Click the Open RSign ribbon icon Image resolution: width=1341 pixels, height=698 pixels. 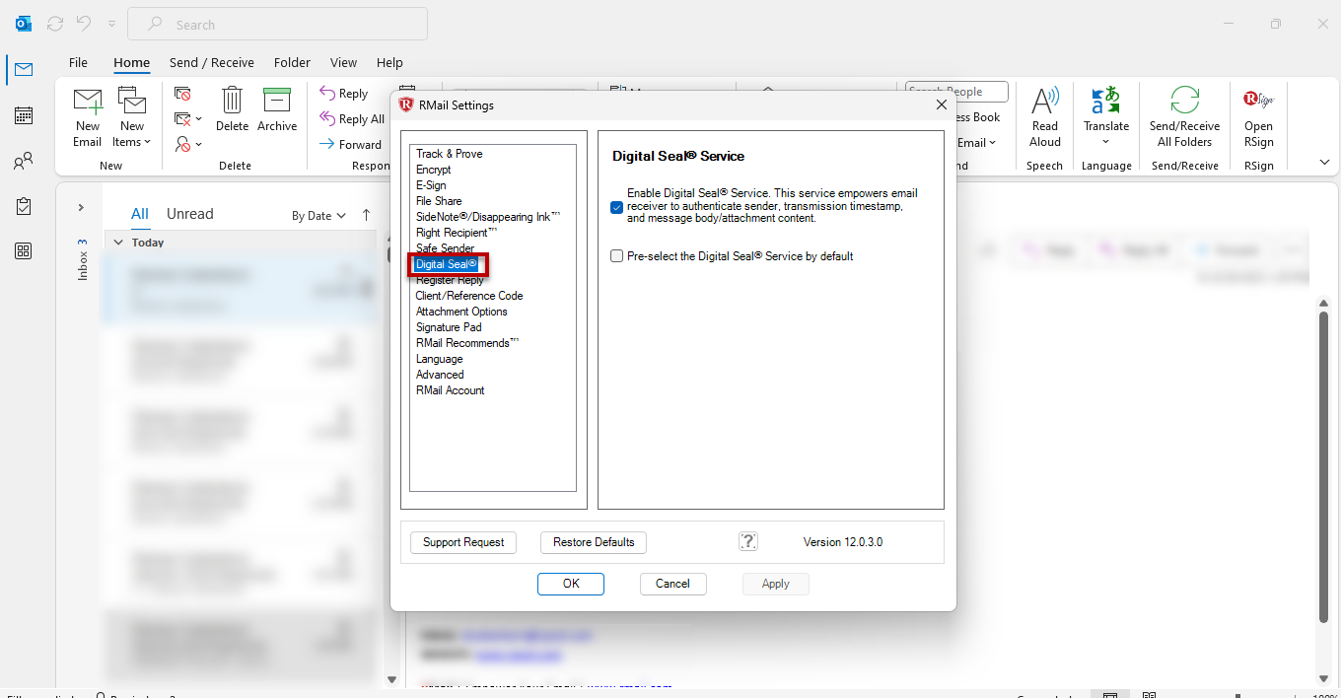click(x=1259, y=116)
